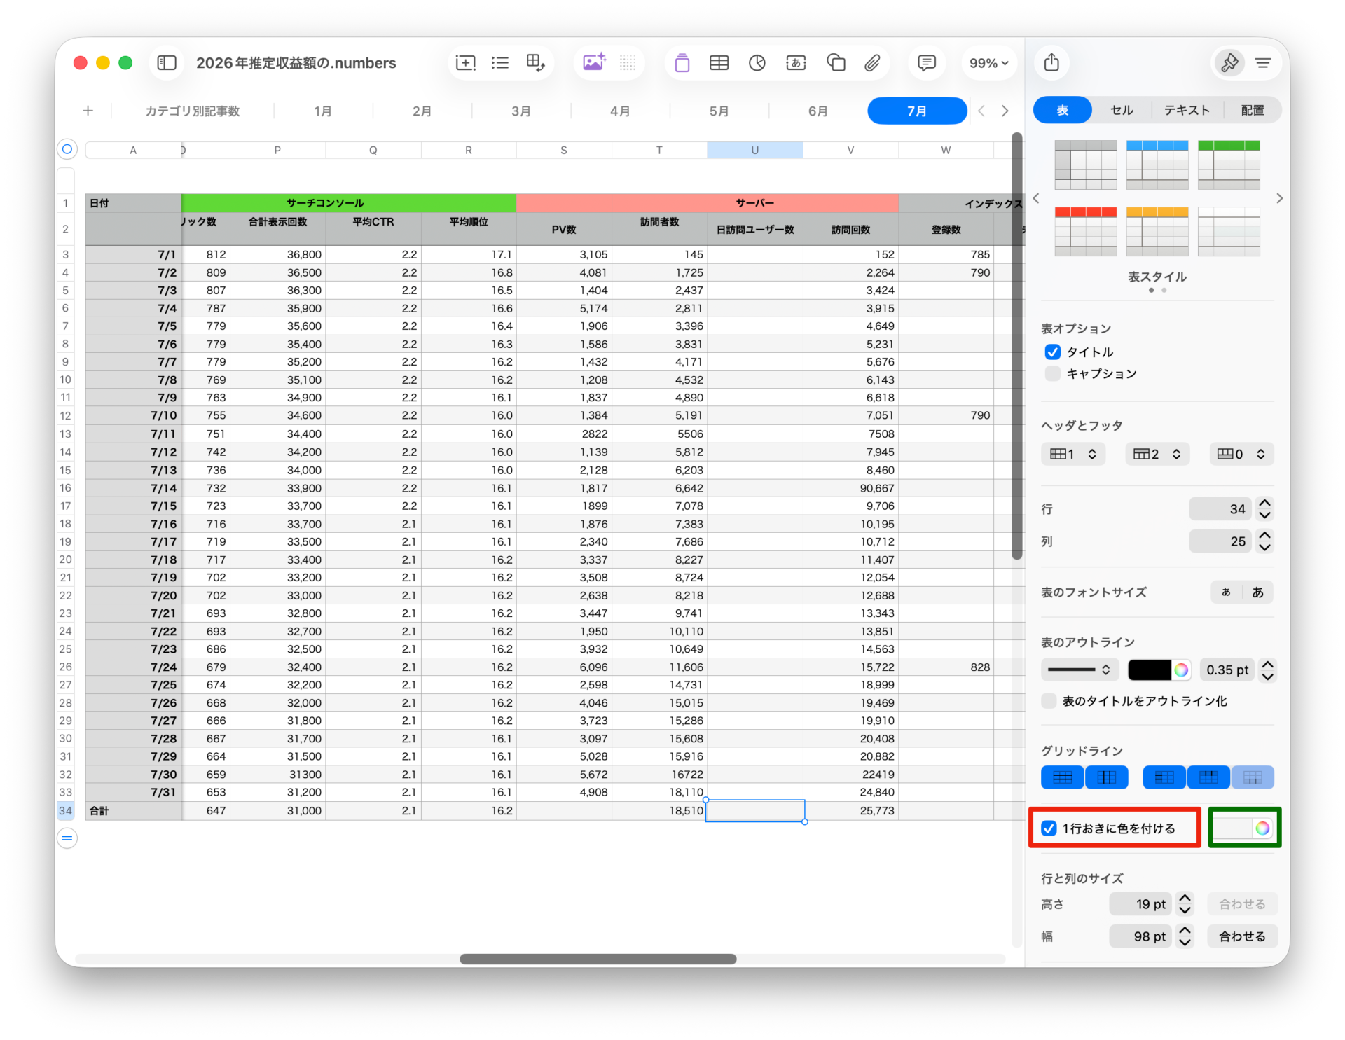Open header rows count dropdown showing 2
1345x1040 pixels.
[1157, 454]
